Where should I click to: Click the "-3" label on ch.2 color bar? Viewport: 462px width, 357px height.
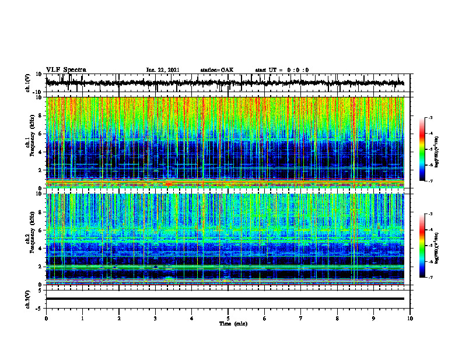pos(430,214)
